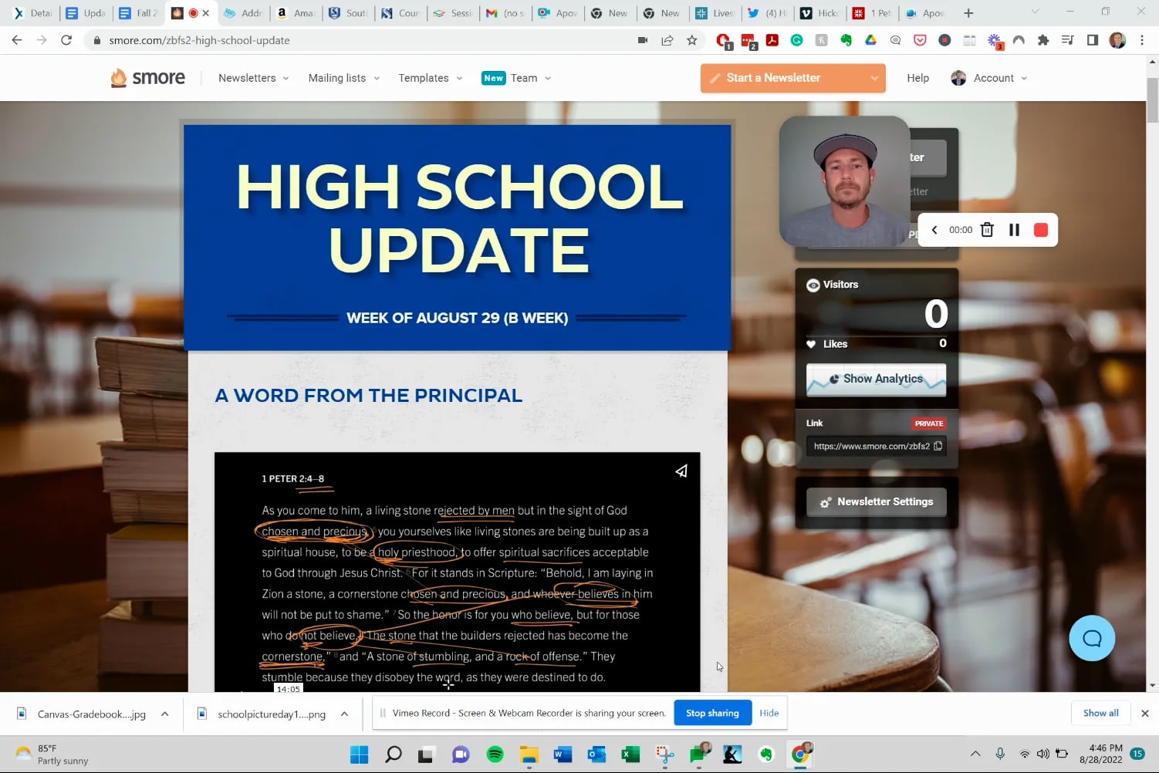1159x773 pixels.
Task: Stop the recording with the red button
Action: 1040,230
